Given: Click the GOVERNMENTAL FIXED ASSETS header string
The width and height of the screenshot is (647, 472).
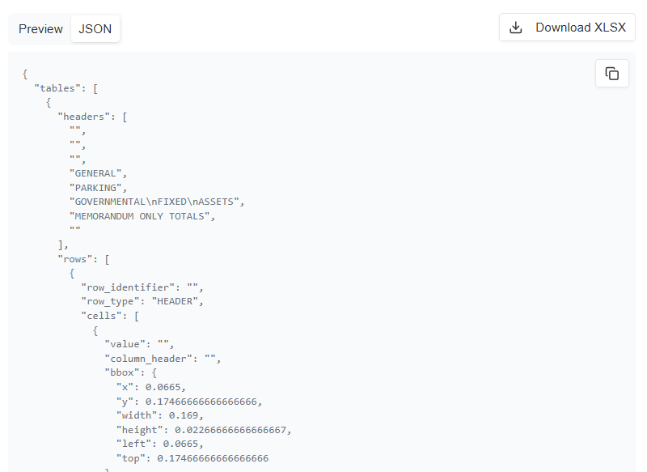Looking at the screenshot, I should 157,202.
